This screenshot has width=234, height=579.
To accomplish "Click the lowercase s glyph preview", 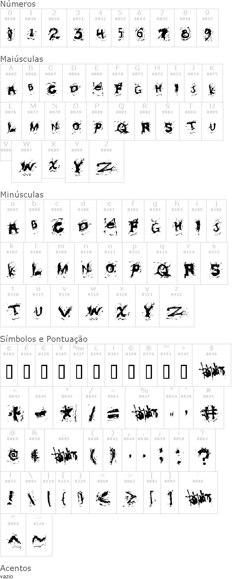I will pos(214,270).
